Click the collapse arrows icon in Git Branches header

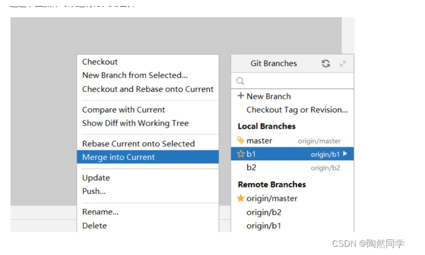pos(343,64)
